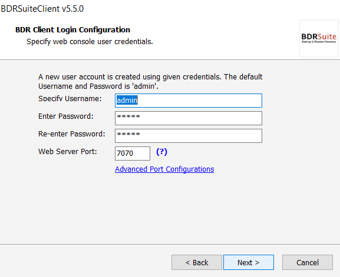Click the 'Web Server Port:' label
This screenshot has height=277, width=340.
coord(67,152)
